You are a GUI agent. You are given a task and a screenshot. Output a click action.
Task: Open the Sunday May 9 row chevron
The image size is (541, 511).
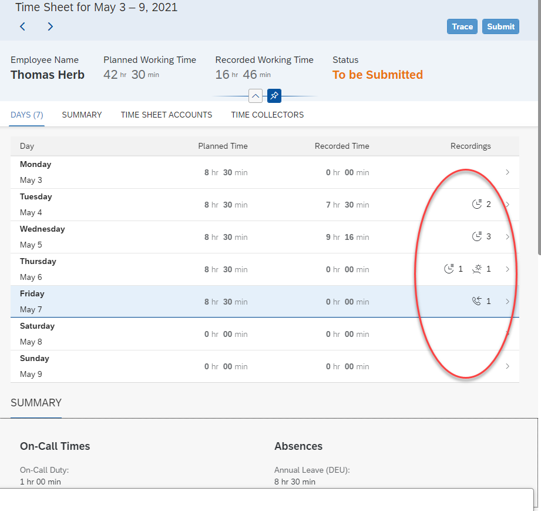point(507,366)
